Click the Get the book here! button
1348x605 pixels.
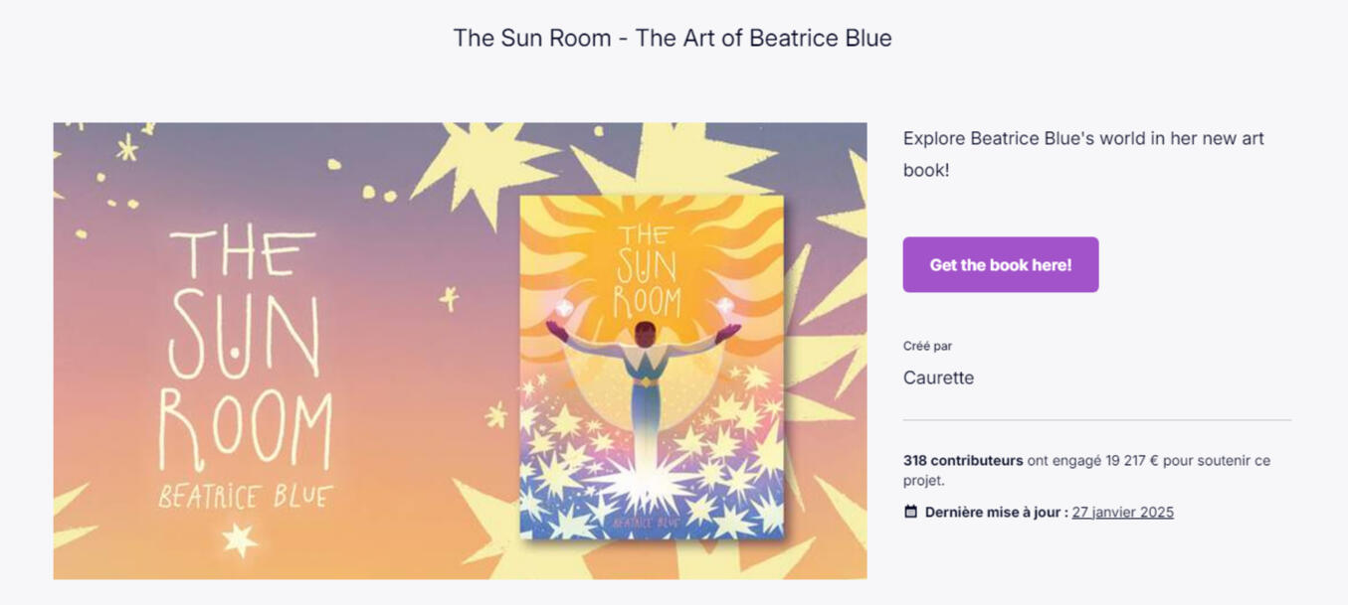point(1000,264)
